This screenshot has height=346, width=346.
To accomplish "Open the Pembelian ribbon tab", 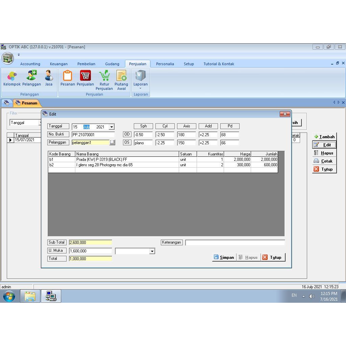I will tap(86, 64).
